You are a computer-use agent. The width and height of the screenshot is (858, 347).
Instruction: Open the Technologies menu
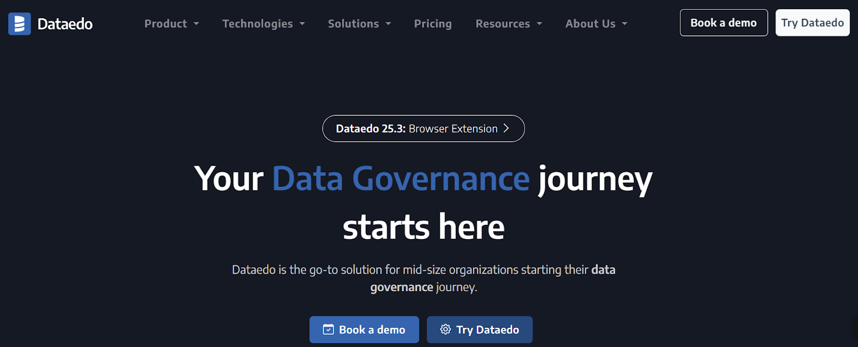pyautogui.click(x=264, y=24)
